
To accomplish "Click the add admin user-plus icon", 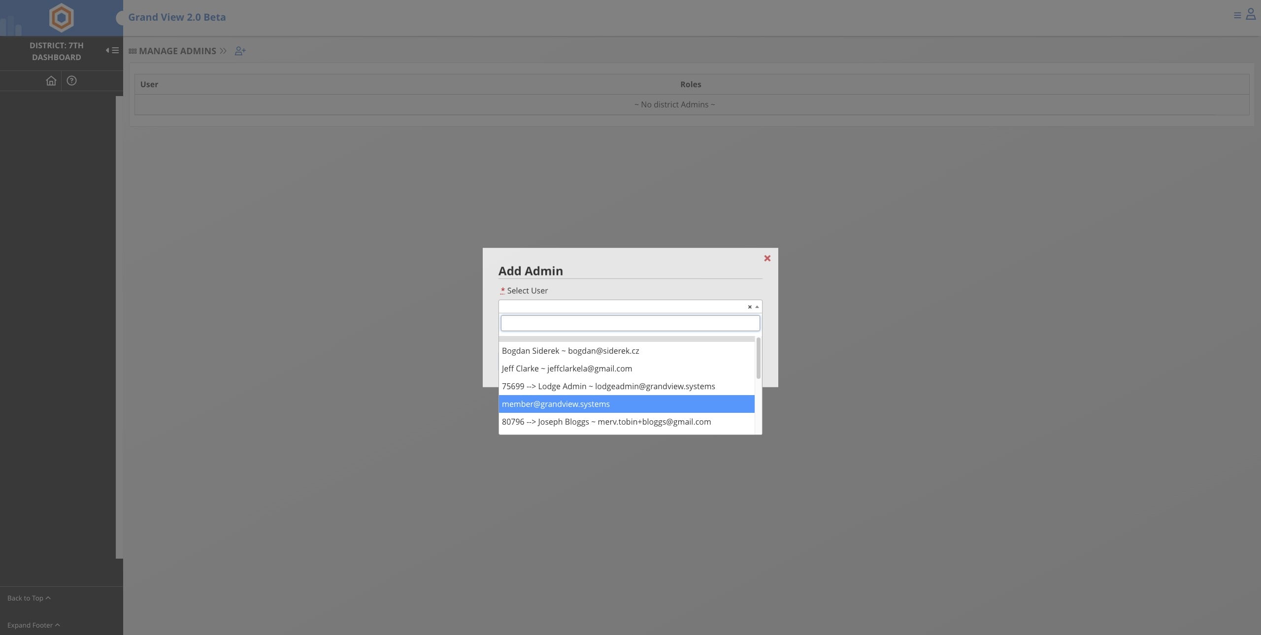I will point(240,51).
